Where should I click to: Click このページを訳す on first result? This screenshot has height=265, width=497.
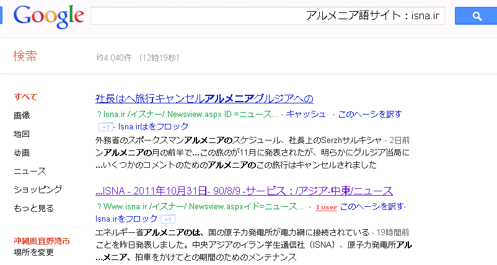(x=370, y=114)
